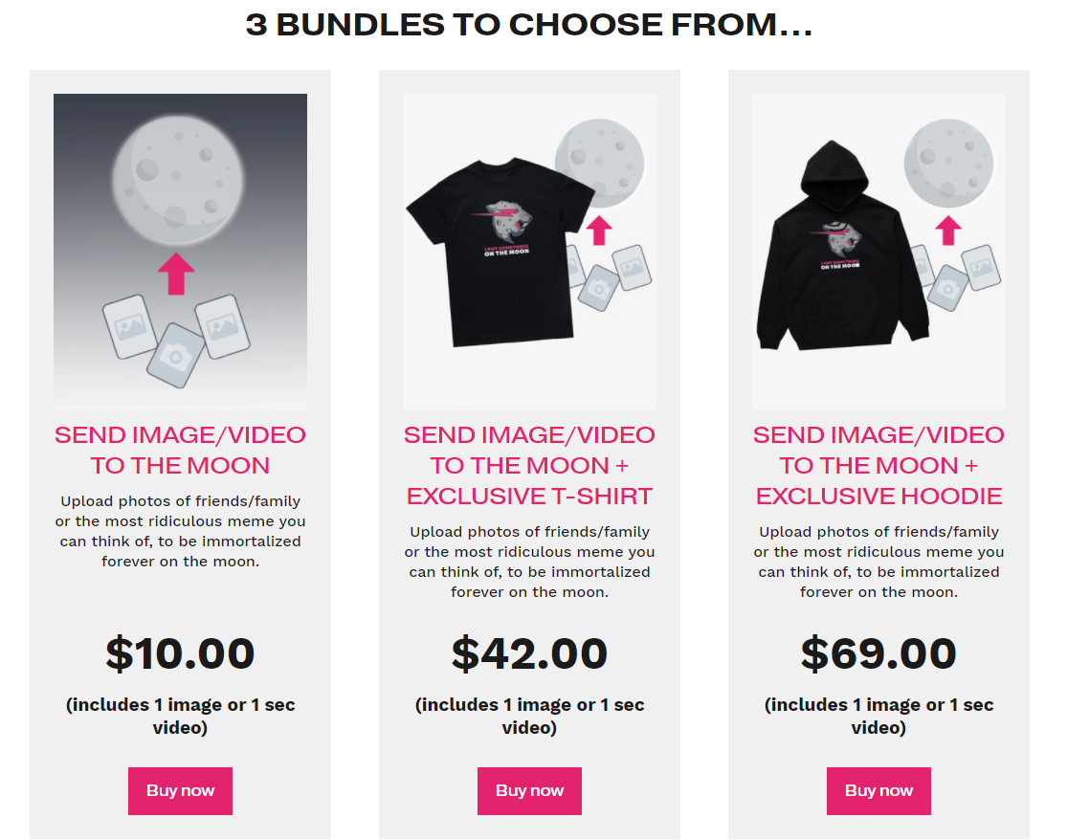
Task: Click Buy now under the $69.00 hoodie bundle
Action: 878,790
